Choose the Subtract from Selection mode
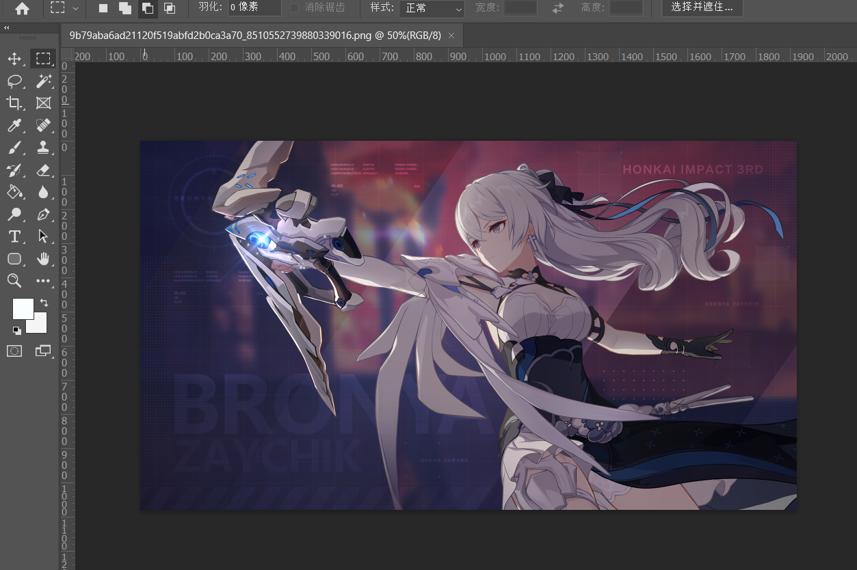 [x=147, y=8]
